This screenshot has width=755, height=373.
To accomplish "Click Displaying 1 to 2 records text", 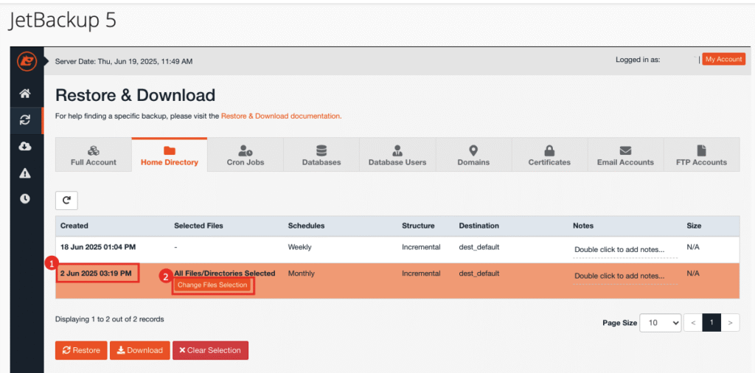I will [109, 319].
